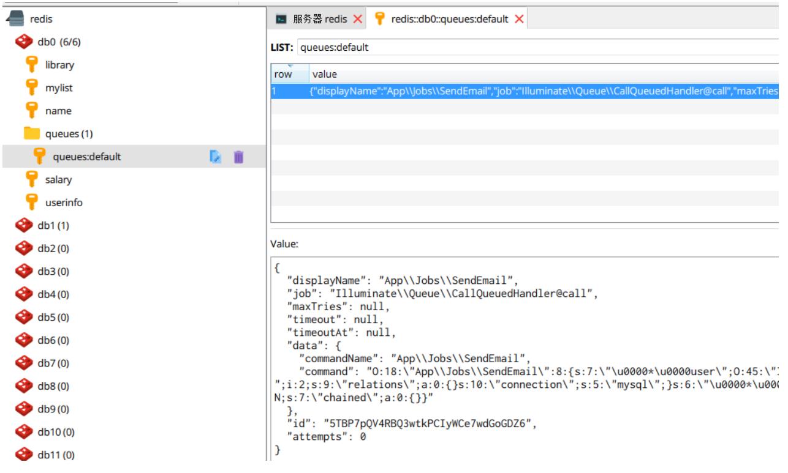Click the "timeoutAt": null line
This screenshot has height=473, width=788.
pyautogui.click(x=342, y=333)
